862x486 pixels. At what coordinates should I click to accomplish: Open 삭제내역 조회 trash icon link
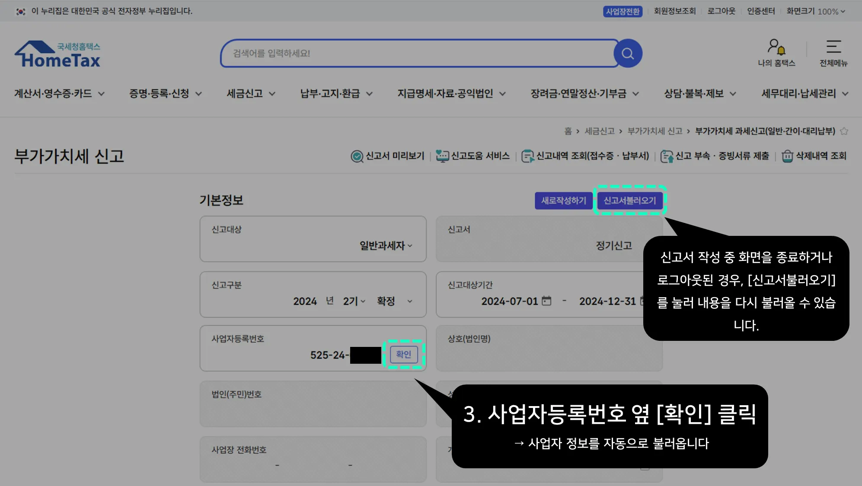tap(787, 156)
